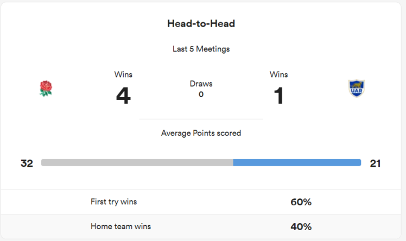
Task: Click the England red rose logo
Action: tap(46, 88)
